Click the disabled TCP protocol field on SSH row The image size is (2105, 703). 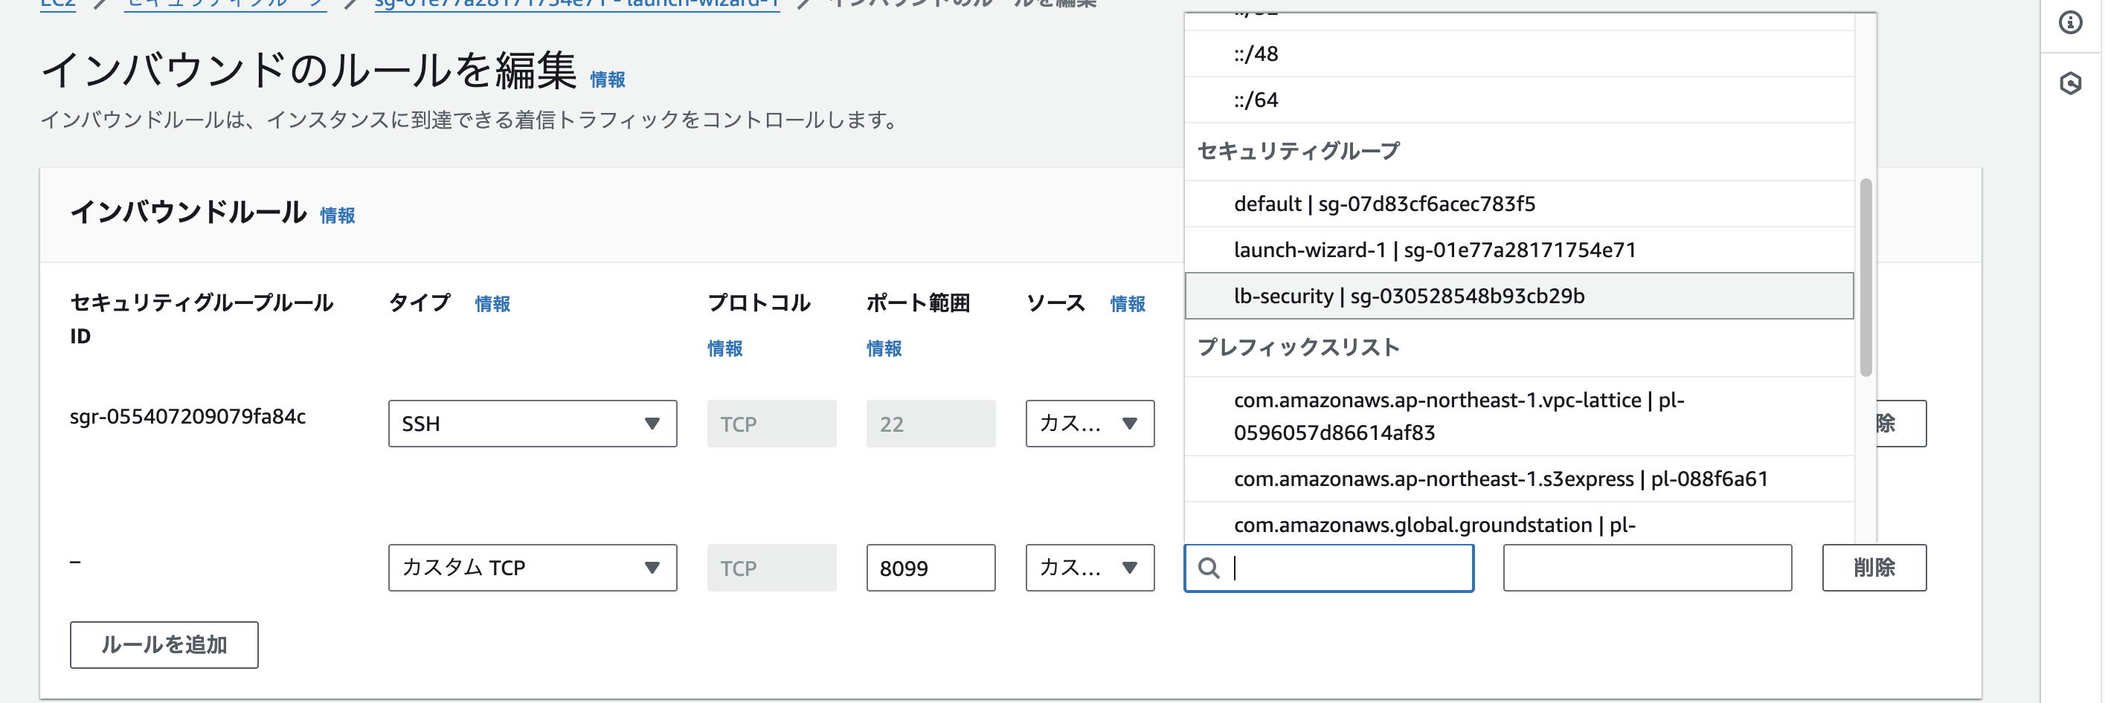[771, 423]
